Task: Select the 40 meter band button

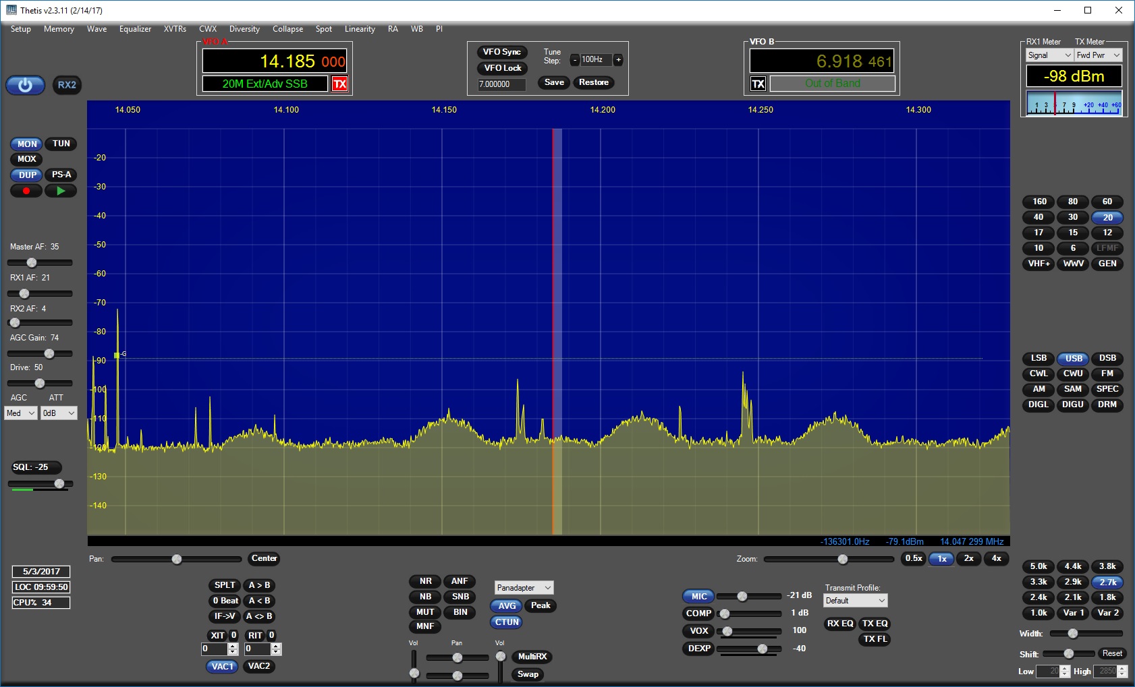Action: tap(1039, 217)
